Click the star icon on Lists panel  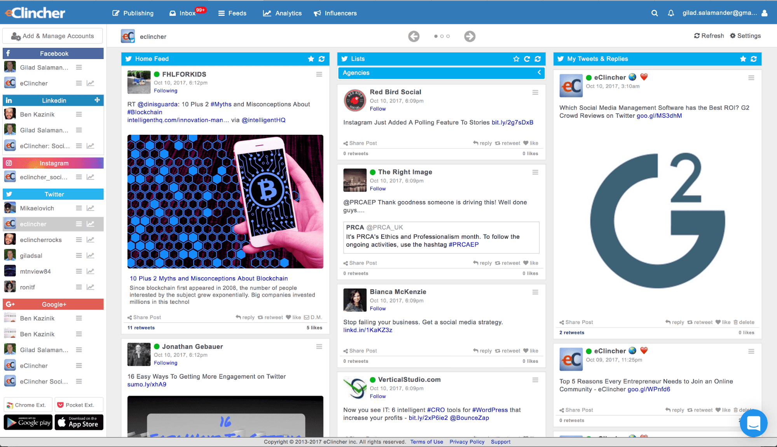click(515, 59)
